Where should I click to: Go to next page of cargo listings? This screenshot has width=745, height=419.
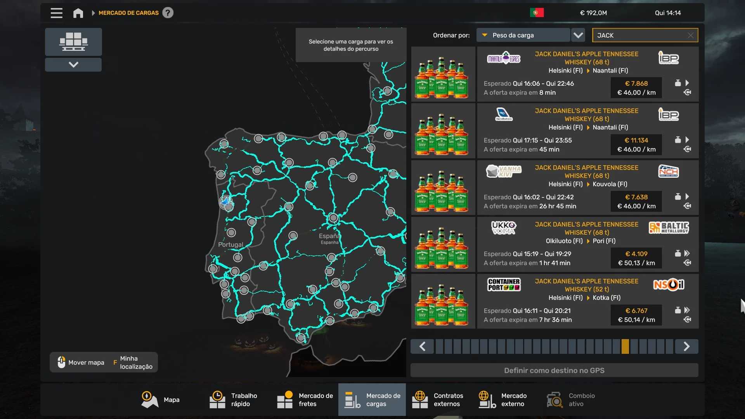(x=686, y=346)
